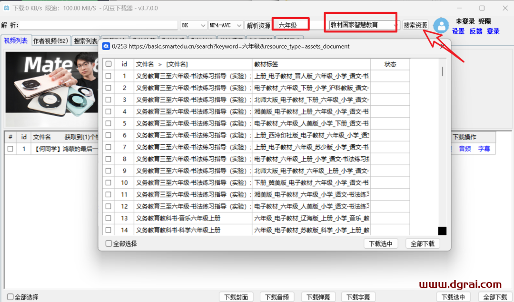
Task: Open the 教材国家智慧教育 source dropdown
Action: point(363,25)
